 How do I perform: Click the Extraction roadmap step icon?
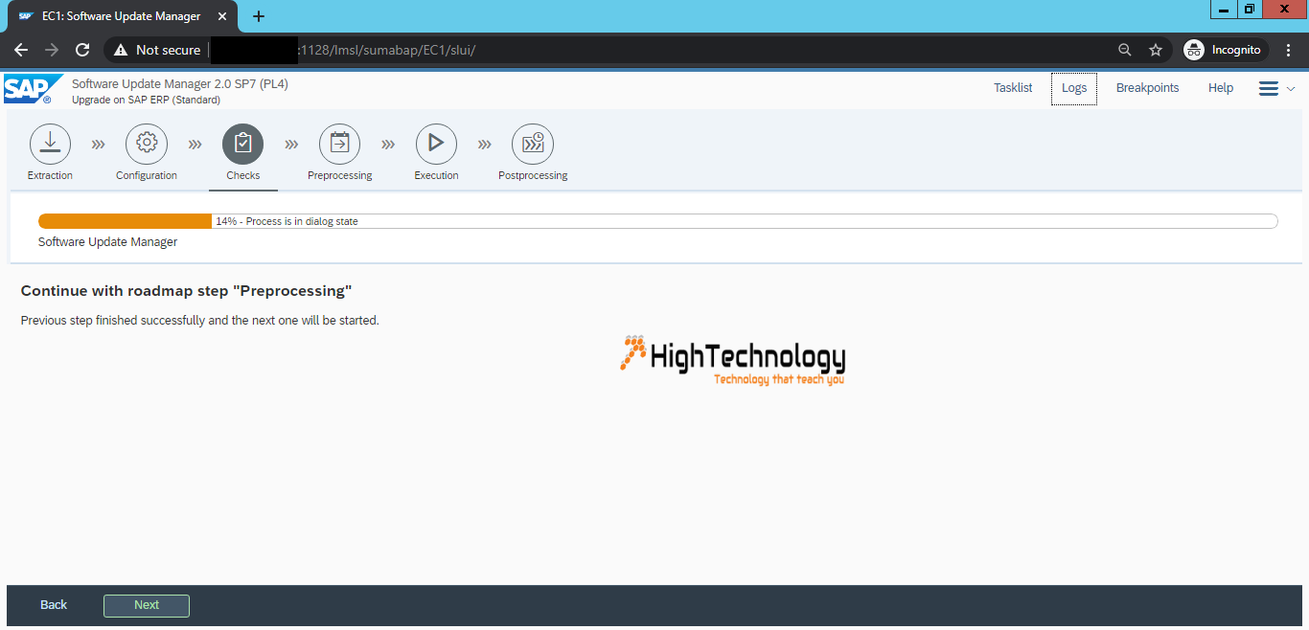coord(51,144)
